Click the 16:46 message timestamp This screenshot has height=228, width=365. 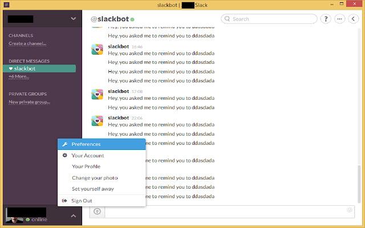pyautogui.click(x=137, y=47)
